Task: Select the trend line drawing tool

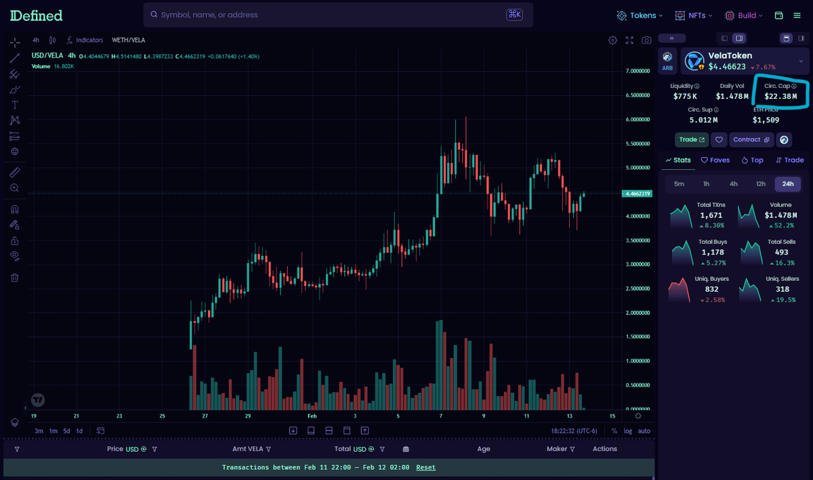Action: tap(14, 58)
